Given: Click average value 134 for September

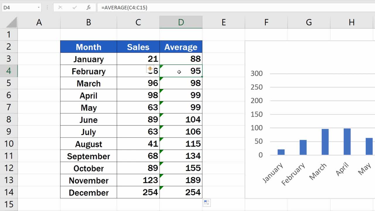Looking at the screenshot, I should pyautogui.click(x=181, y=156).
